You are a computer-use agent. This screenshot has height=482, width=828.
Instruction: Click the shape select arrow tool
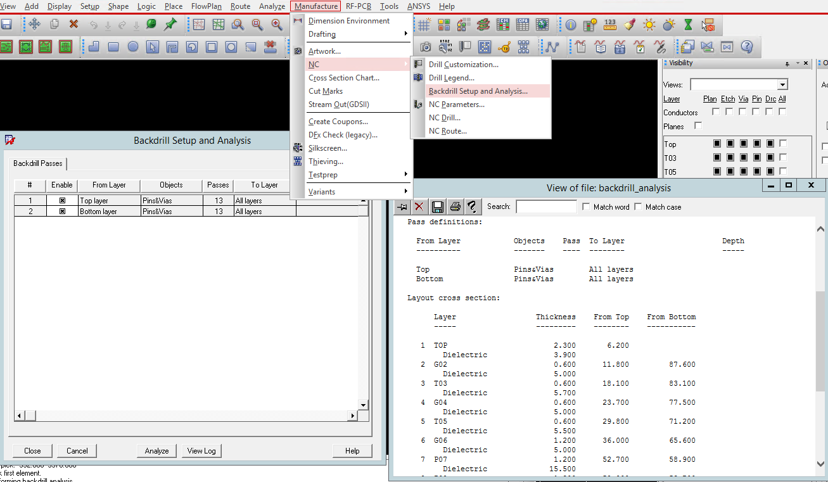153,47
